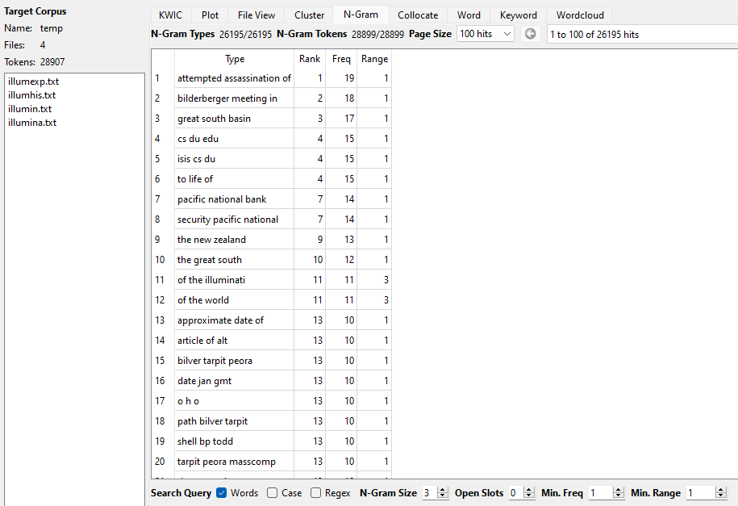
Task: Increase Min. Freq stepper up arrow
Action: [619, 490]
